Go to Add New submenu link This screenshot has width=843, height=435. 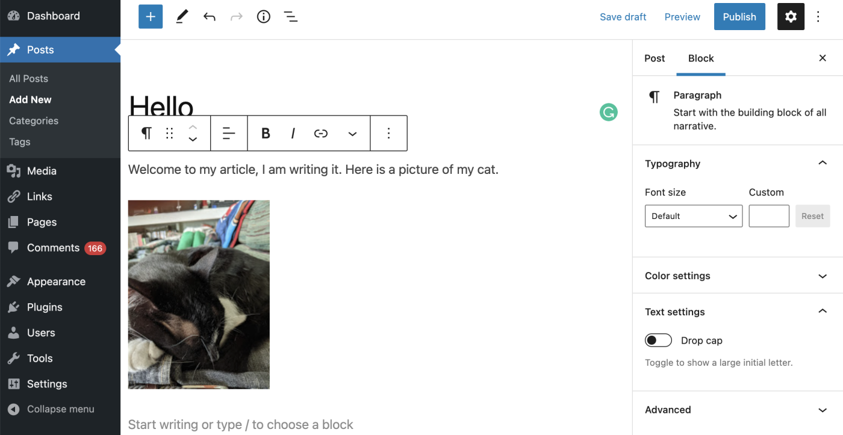coord(30,99)
